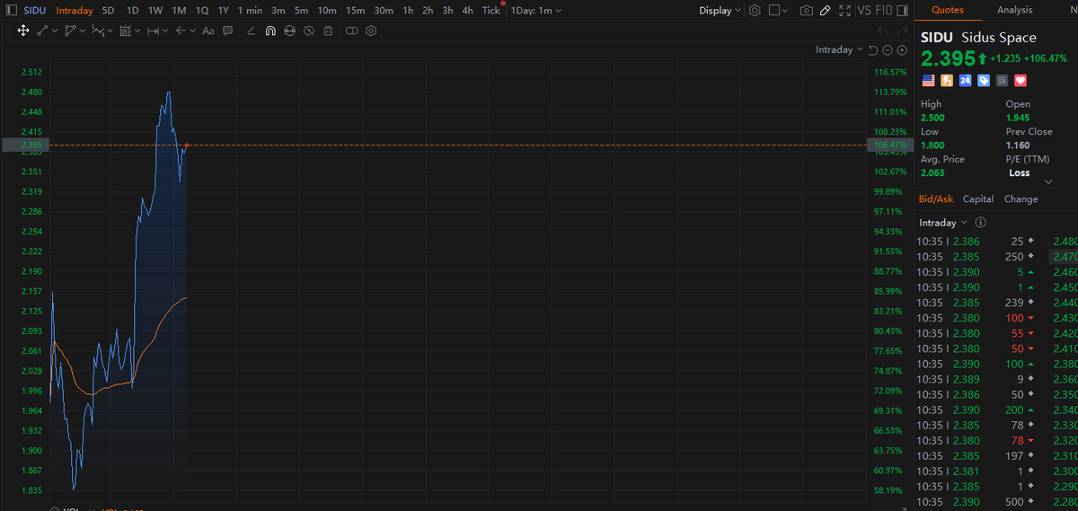Toggle hide all drawings eye icon
Screen dimensions: 1078x511
(x=308, y=31)
